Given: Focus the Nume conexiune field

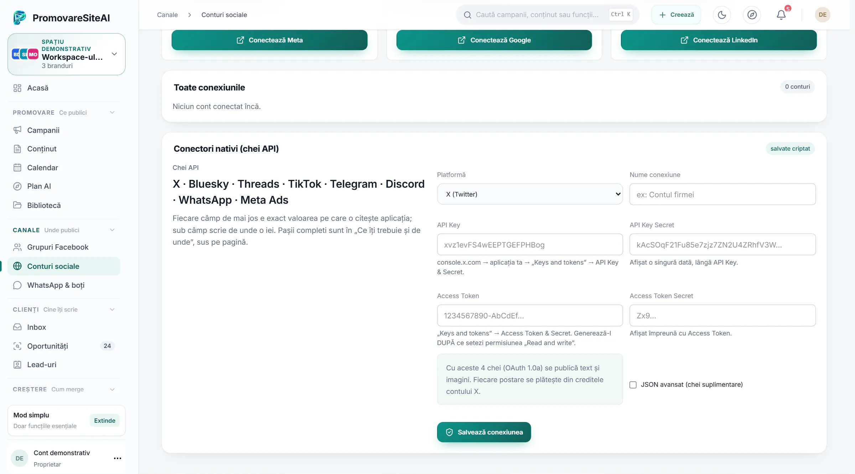Looking at the screenshot, I should pyautogui.click(x=722, y=194).
